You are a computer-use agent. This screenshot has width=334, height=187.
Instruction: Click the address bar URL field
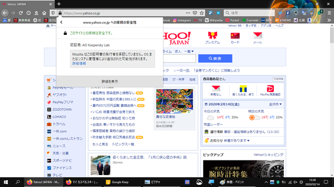(x=124, y=13)
